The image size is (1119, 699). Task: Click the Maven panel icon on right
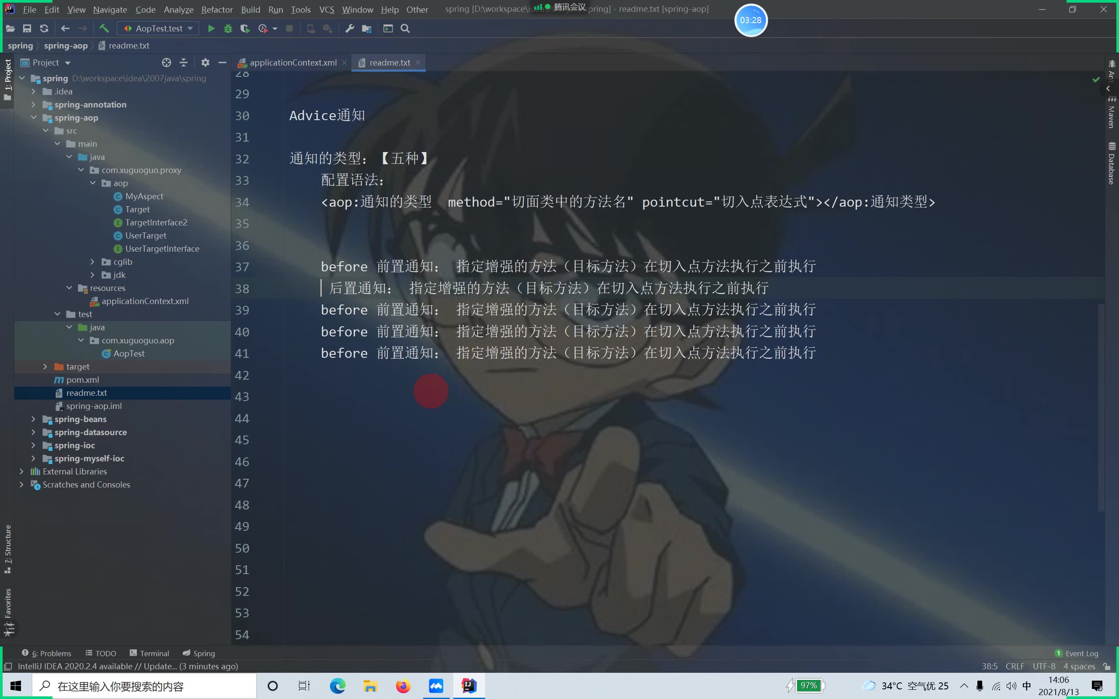click(x=1112, y=118)
